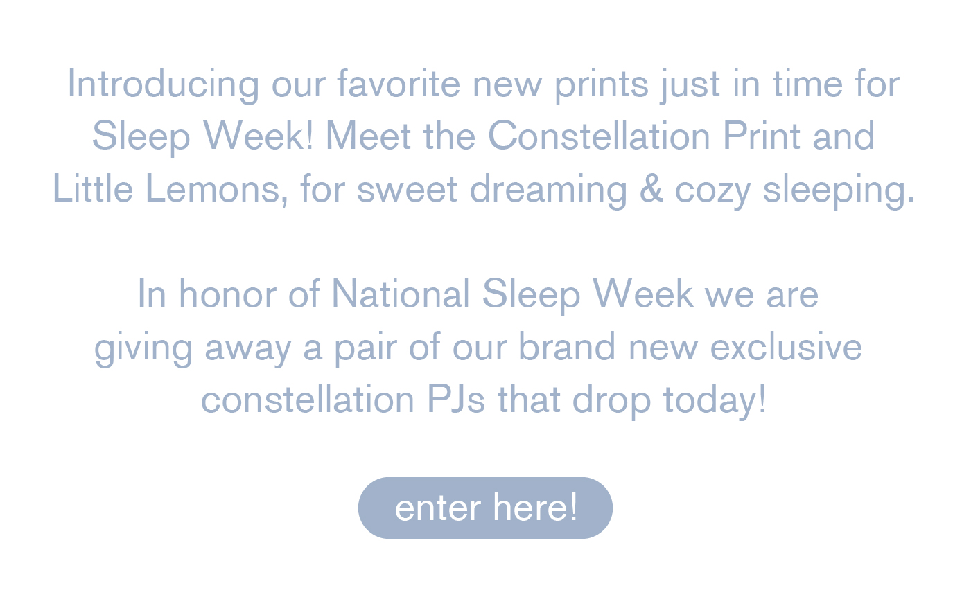Click the word "prints" in the first line
The width and height of the screenshot is (971, 599).
pyautogui.click(x=601, y=85)
